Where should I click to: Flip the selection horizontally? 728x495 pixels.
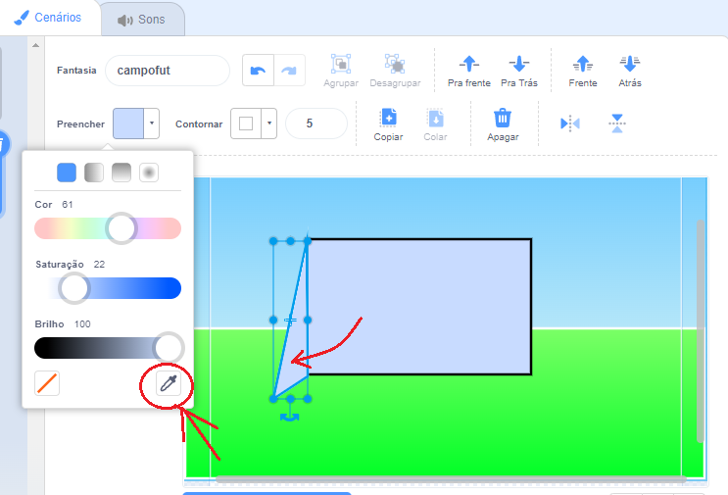(x=570, y=124)
